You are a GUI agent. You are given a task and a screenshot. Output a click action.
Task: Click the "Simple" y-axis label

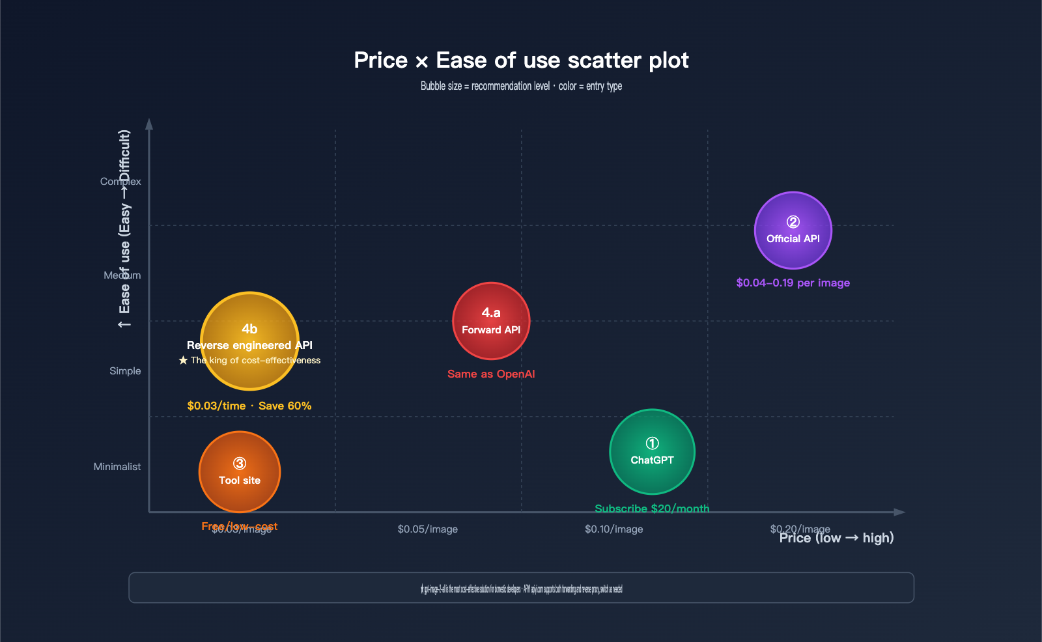pyautogui.click(x=125, y=370)
